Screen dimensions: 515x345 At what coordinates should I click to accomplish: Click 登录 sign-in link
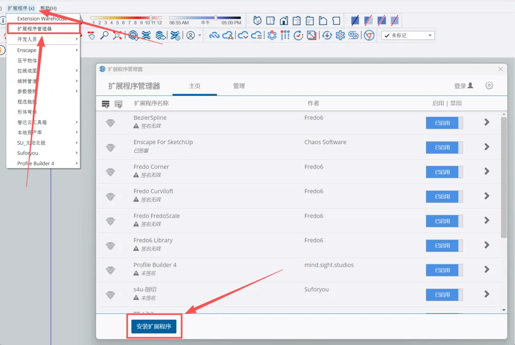pyautogui.click(x=463, y=86)
